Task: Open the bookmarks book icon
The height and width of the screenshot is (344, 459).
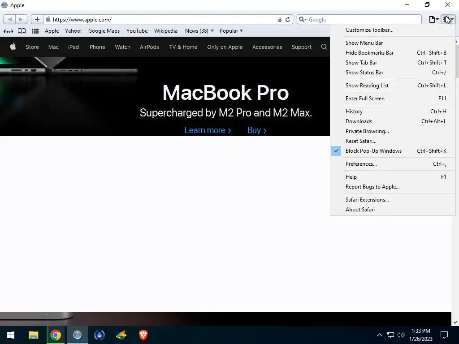Action: [x=22, y=31]
